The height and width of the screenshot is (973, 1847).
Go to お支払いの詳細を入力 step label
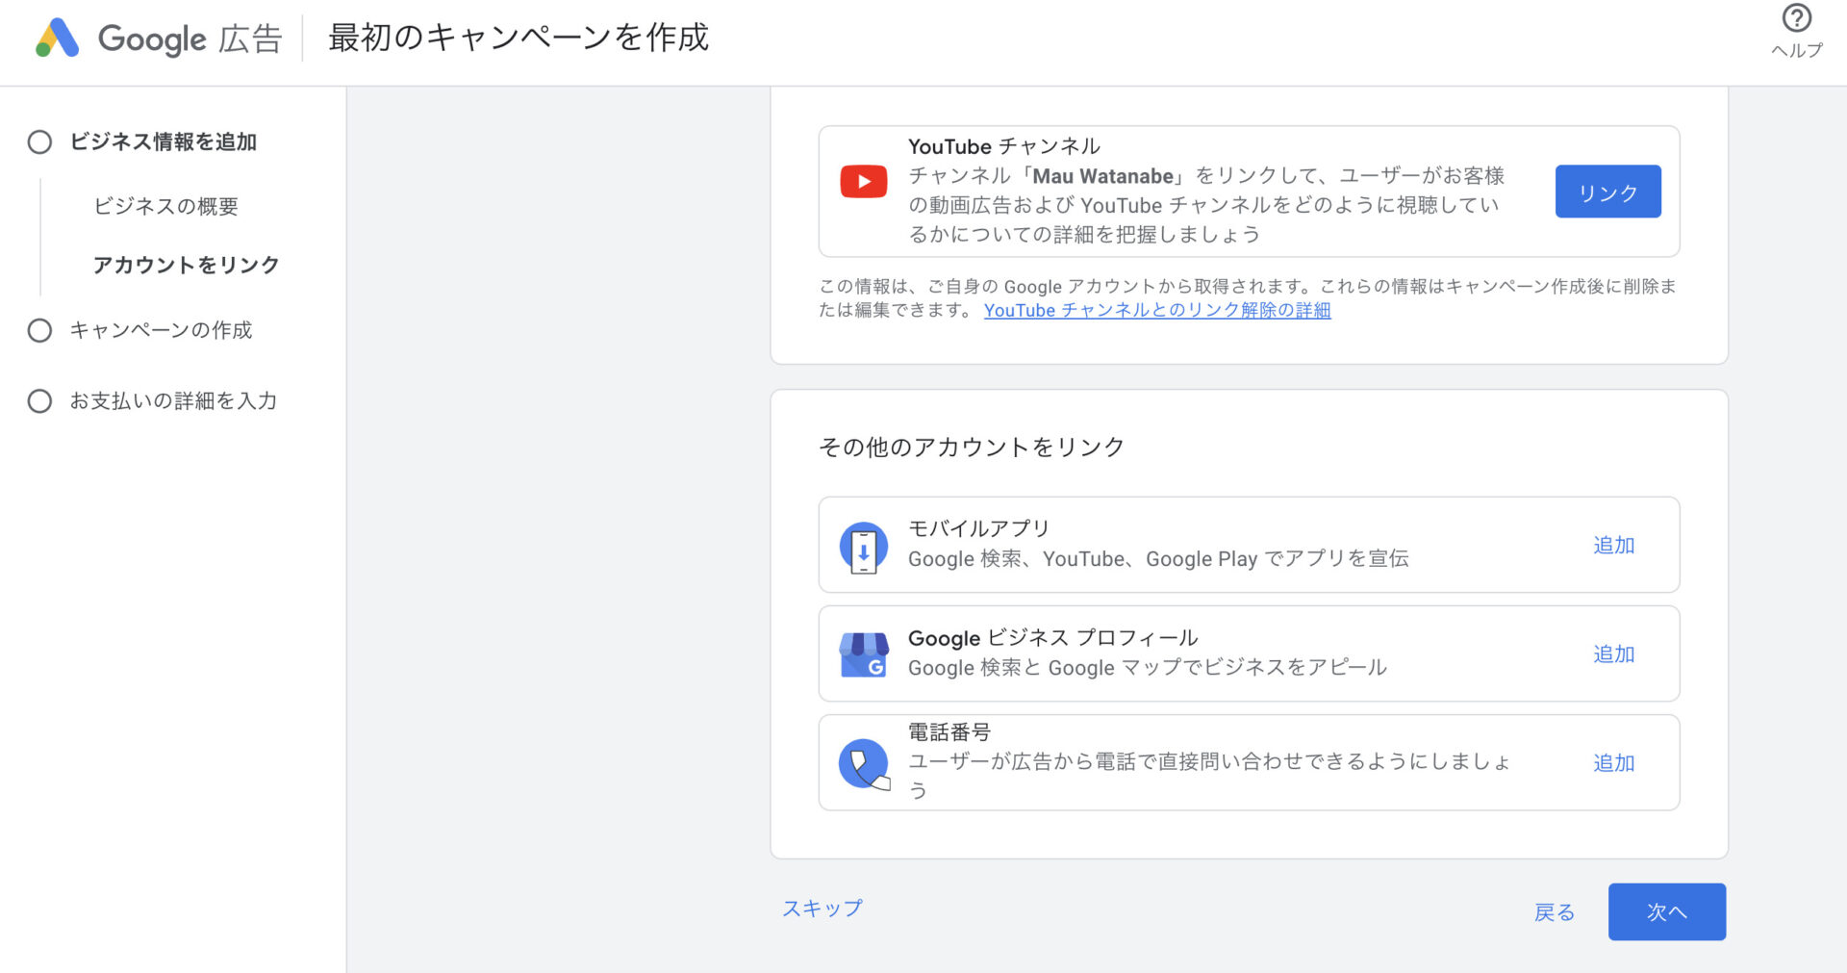(173, 400)
